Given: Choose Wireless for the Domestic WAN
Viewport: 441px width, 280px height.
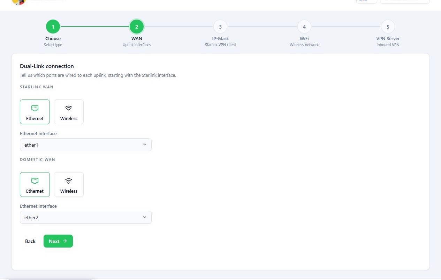Looking at the screenshot, I should 69,184.
